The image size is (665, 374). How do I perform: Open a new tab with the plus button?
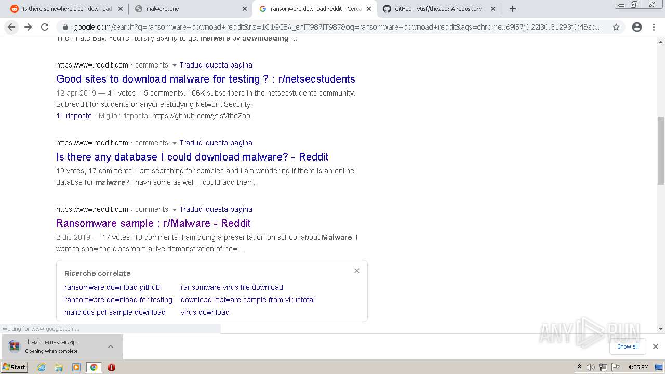pyautogui.click(x=513, y=9)
